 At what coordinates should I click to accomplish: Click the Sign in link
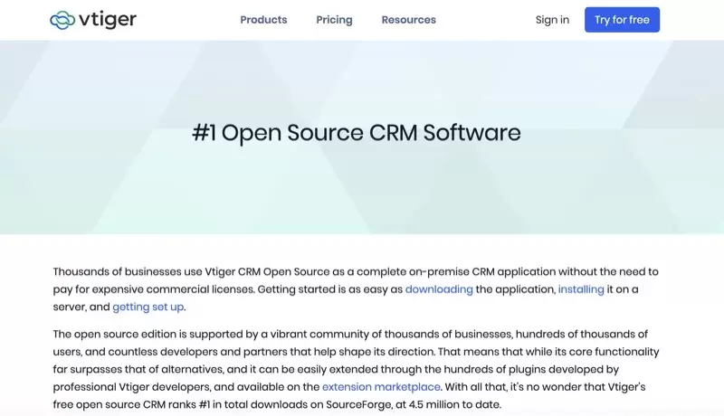552,20
